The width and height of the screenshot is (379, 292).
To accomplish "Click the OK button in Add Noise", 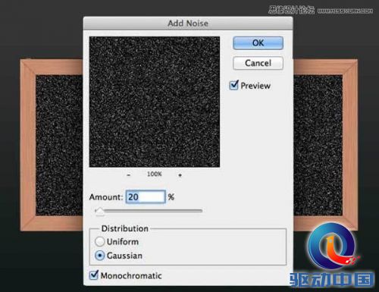I will coord(258,43).
